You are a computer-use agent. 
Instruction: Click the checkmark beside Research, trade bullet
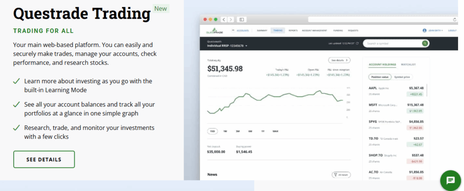[17, 128]
